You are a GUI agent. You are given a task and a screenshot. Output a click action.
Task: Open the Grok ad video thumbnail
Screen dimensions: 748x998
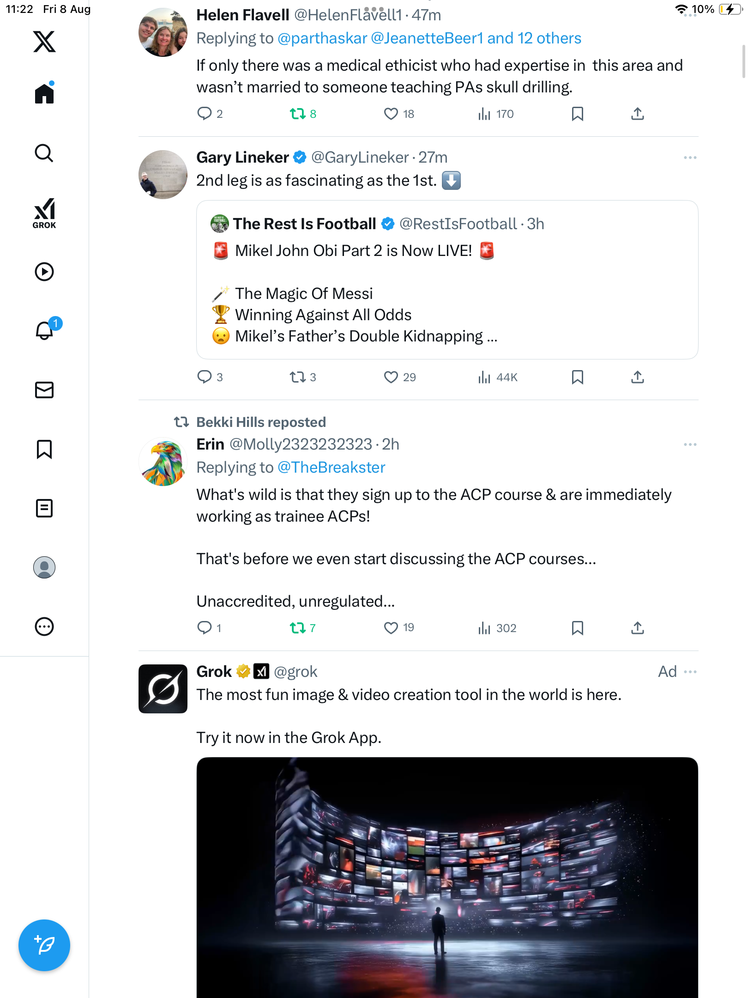(447, 877)
